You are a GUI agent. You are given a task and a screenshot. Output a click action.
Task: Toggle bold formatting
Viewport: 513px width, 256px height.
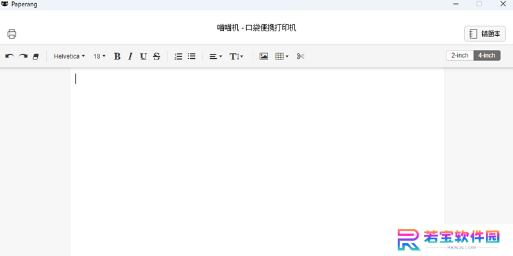(117, 56)
